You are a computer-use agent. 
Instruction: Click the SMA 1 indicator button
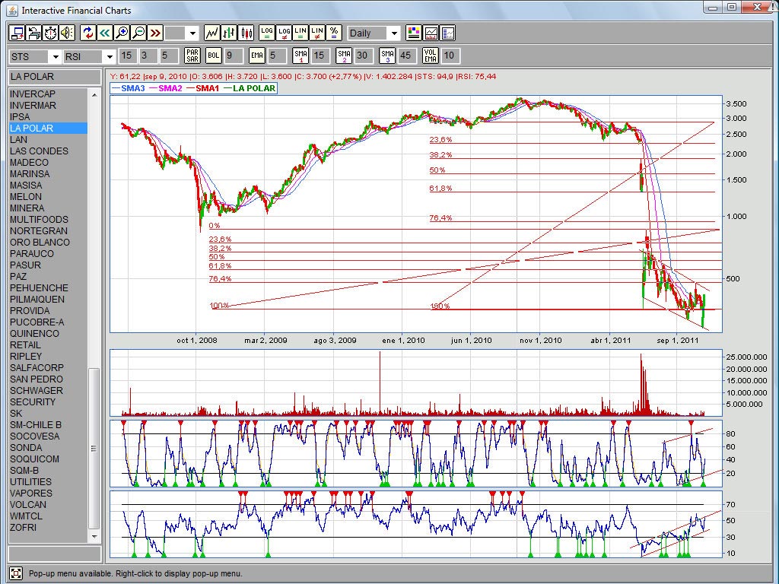(300, 56)
